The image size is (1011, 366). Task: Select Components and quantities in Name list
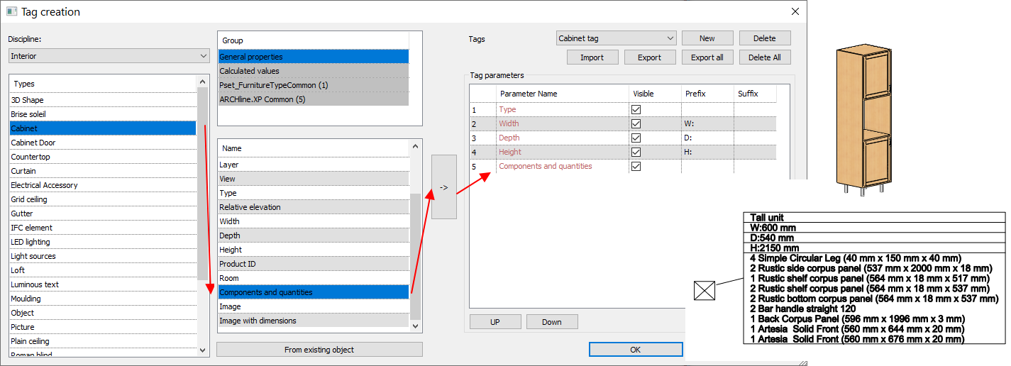click(314, 292)
